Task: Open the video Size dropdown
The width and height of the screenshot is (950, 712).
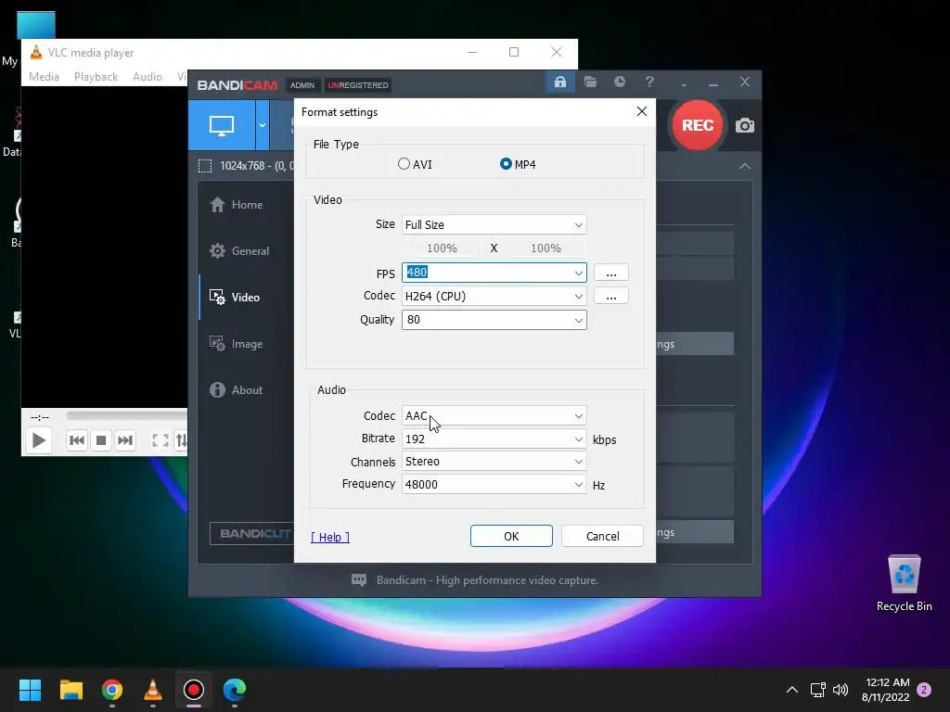Action: pyautogui.click(x=494, y=224)
